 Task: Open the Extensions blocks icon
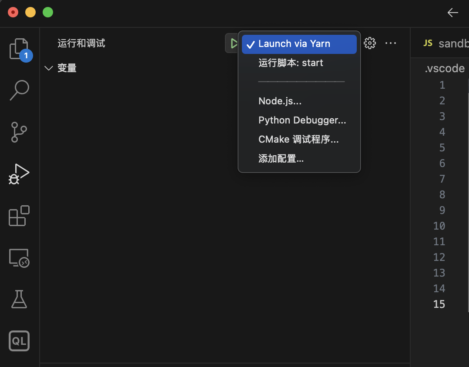click(x=19, y=216)
